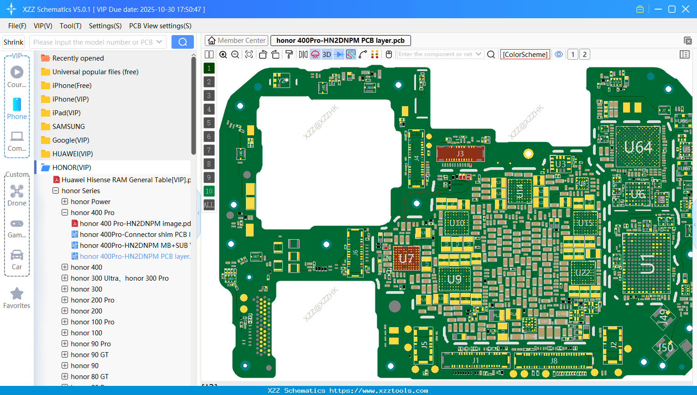697x395 pixels.
Task: Toggle the net trace highlight tool
Action: click(351, 54)
